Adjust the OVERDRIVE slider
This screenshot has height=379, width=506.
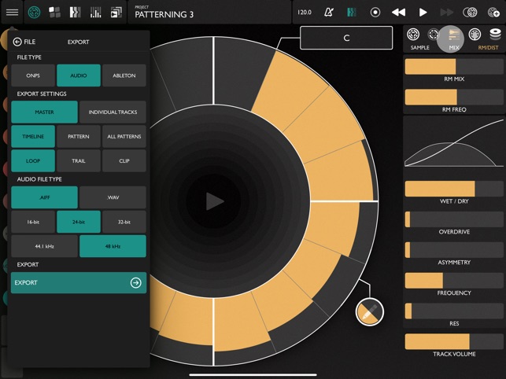[x=454, y=219]
